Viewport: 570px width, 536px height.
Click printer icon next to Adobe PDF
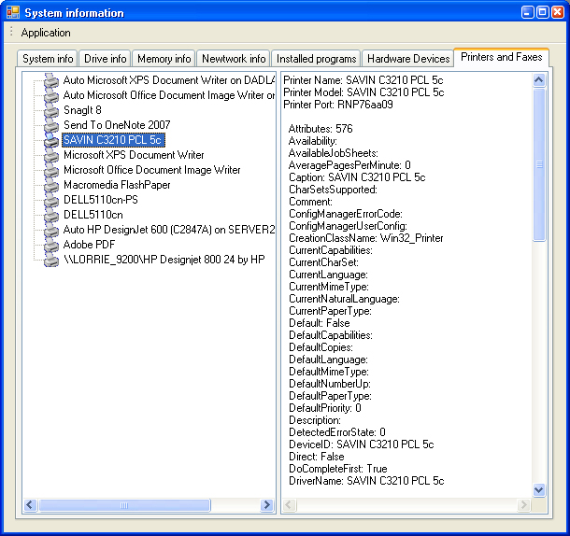pyautogui.click(x=50, y=245)
